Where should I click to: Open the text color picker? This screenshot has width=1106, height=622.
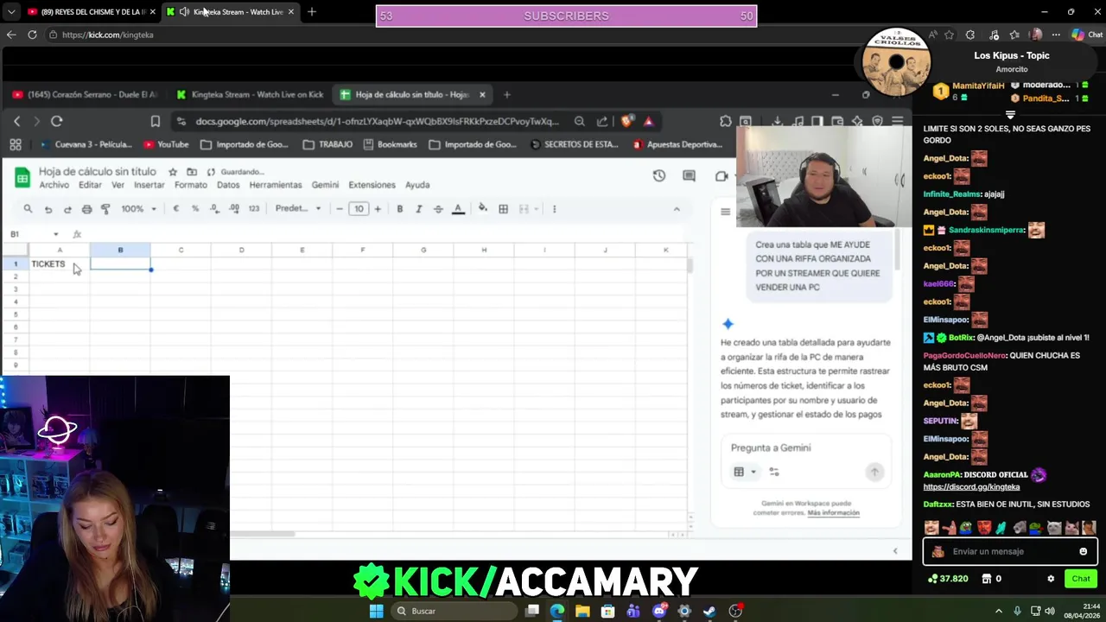pyautogui.click(x=458, y=209)
